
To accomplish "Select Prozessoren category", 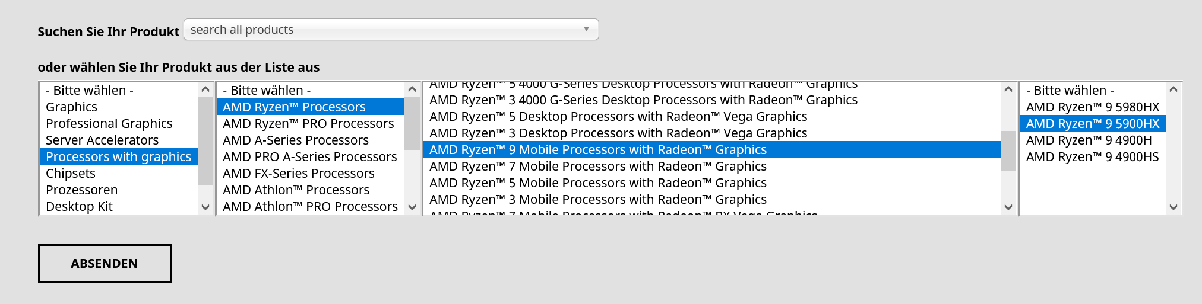I will [119, 190].
